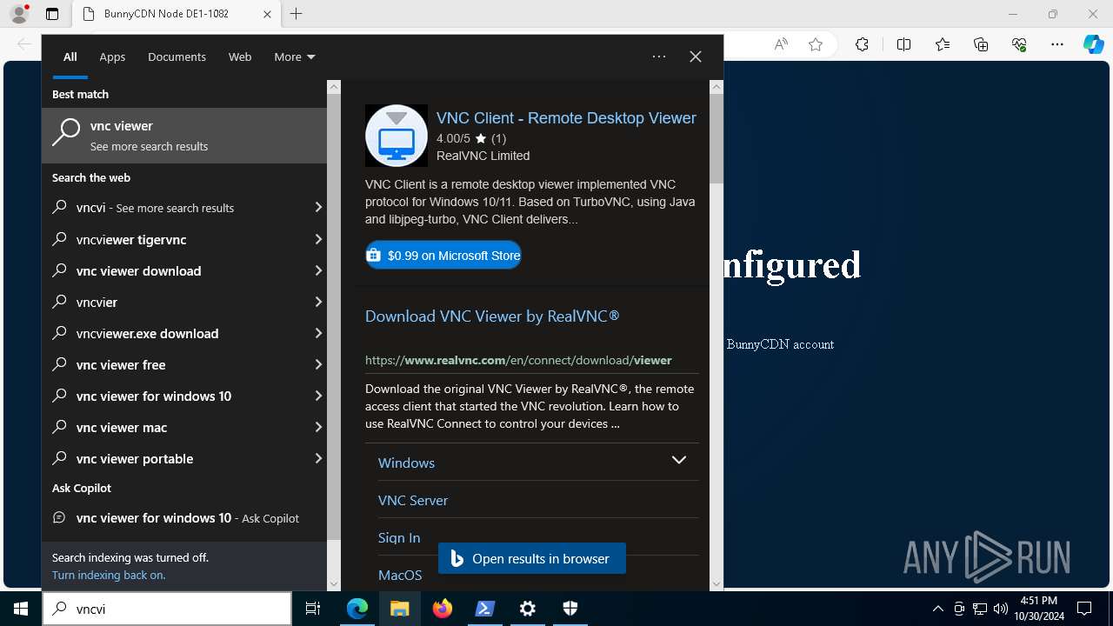The image size is (1113, 626).
Task: Click the taskbar search box
Action: (x=167, y=609)
